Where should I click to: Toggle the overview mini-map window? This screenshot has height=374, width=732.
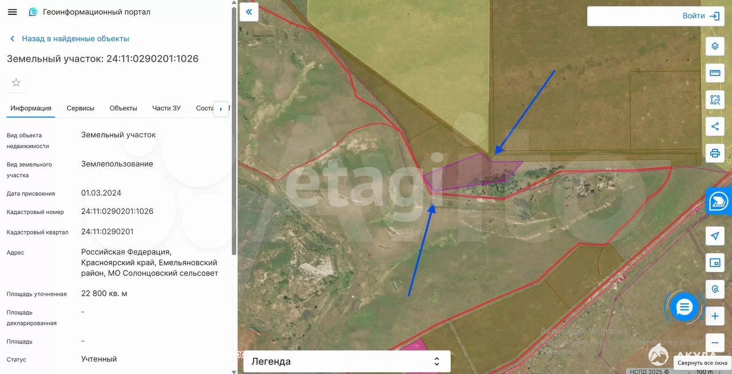point(715,262)
